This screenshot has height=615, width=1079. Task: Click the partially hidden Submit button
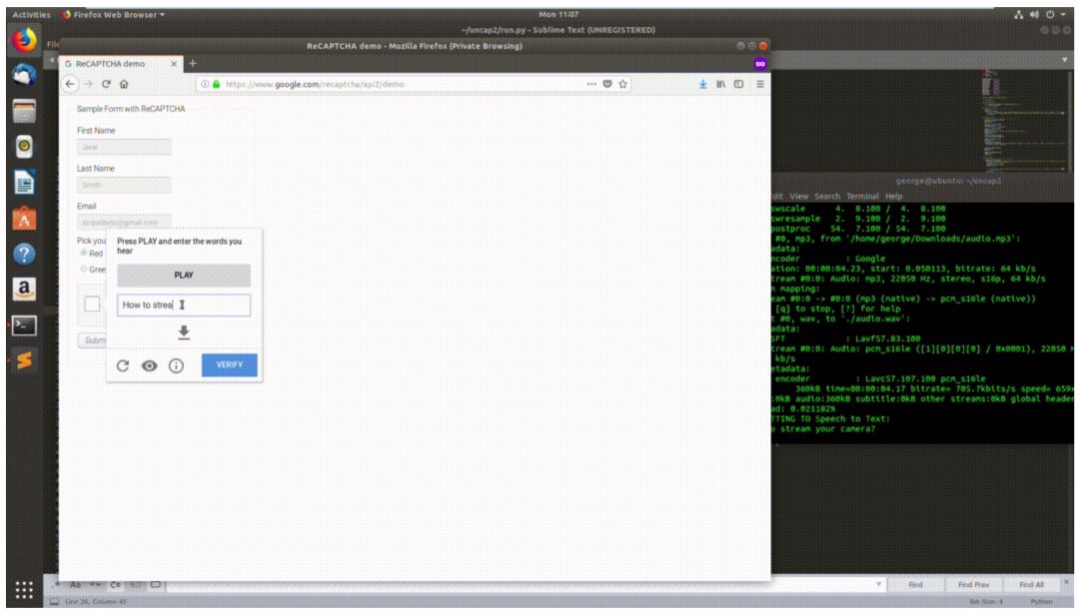(92, 339)
